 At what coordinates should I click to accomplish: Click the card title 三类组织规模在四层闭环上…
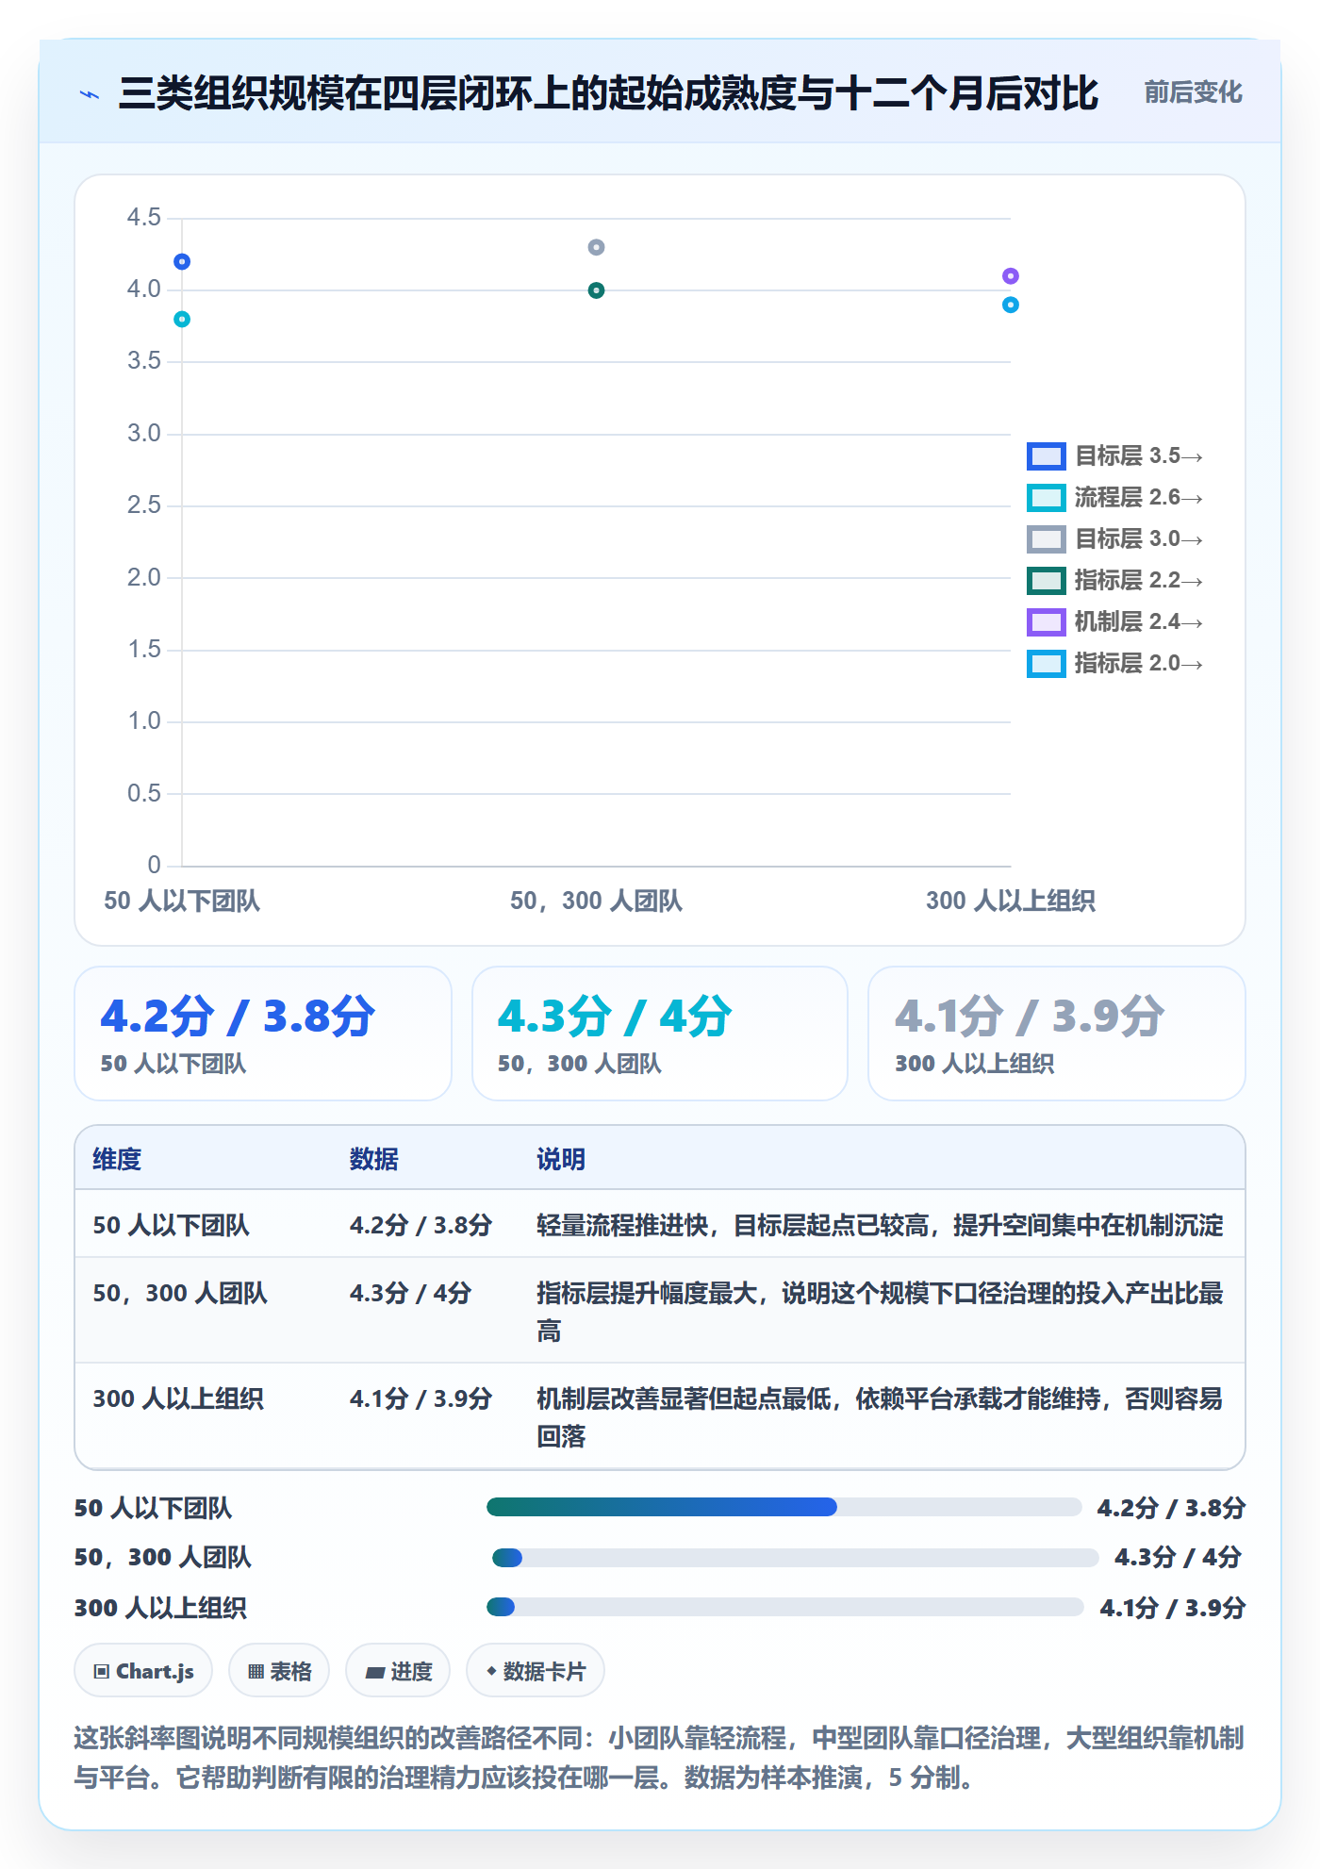[608, 93]
